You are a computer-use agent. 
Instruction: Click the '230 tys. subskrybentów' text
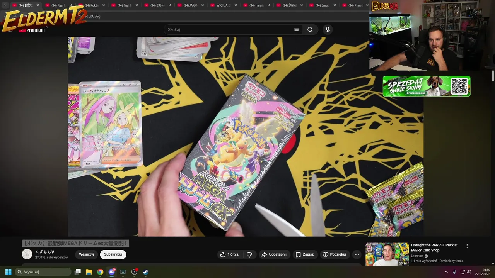tap(51, 258)
